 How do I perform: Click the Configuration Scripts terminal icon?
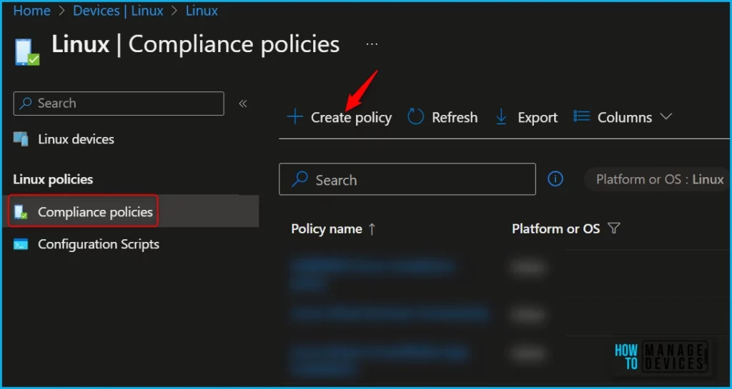tap(21, 244)
